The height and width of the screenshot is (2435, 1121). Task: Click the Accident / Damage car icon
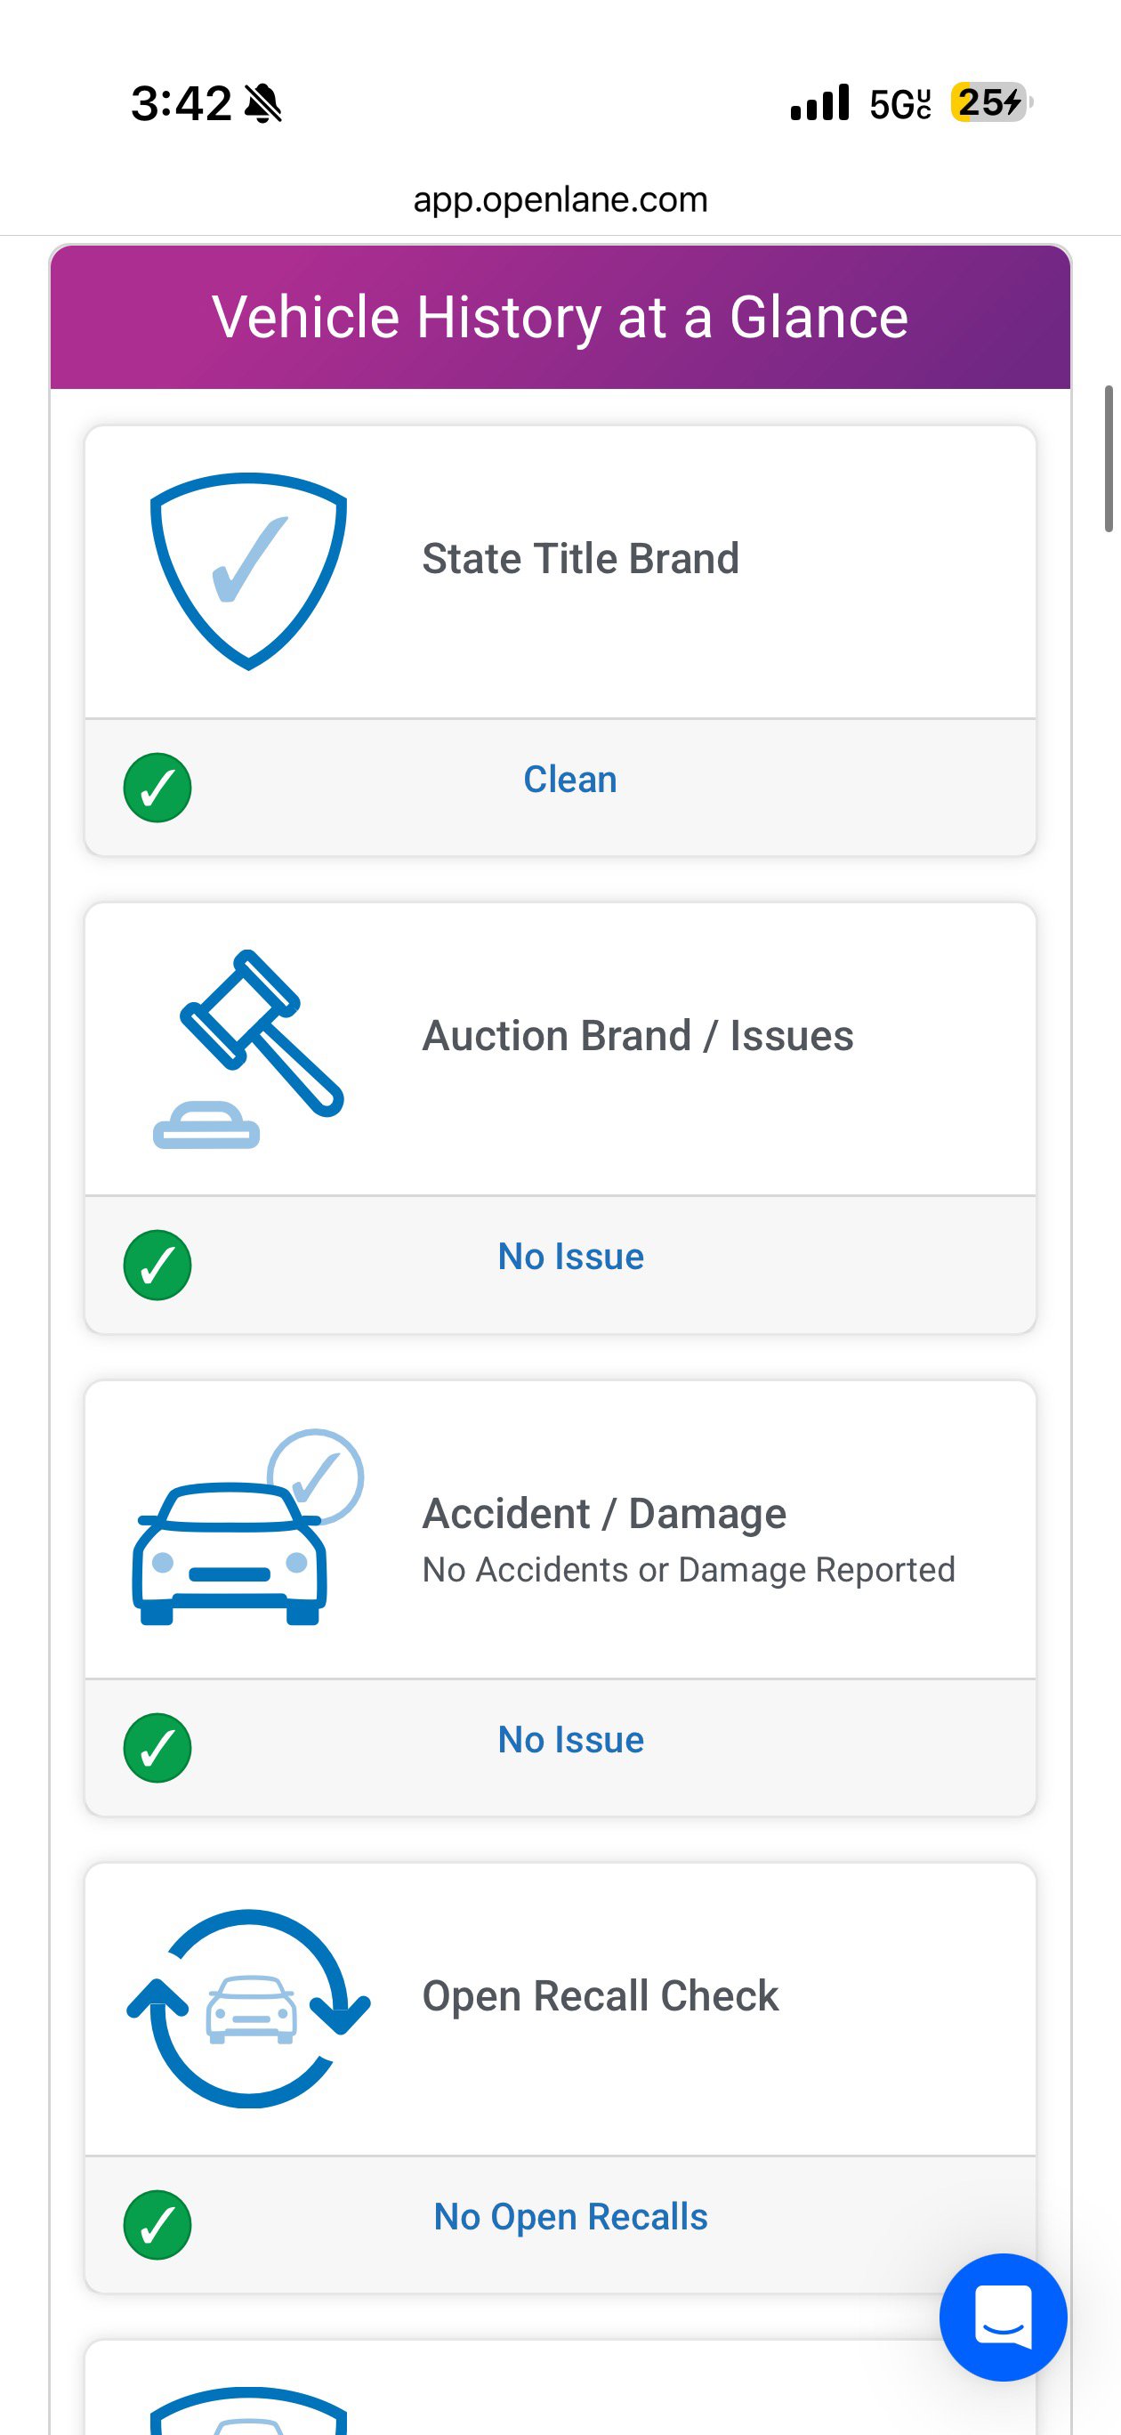tap(247, 1526)
